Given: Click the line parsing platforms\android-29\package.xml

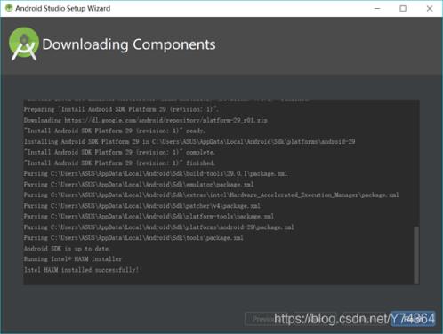Looking at the screenshot, I should pos(158,227).
